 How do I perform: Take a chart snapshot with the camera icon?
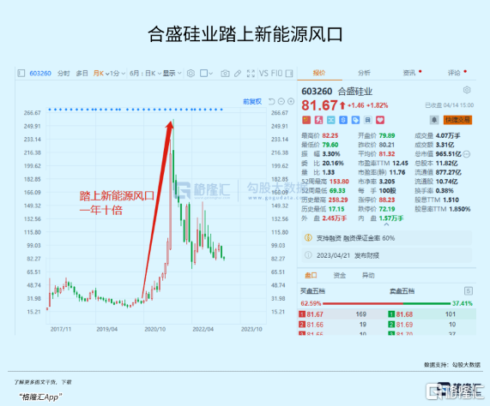225,74
